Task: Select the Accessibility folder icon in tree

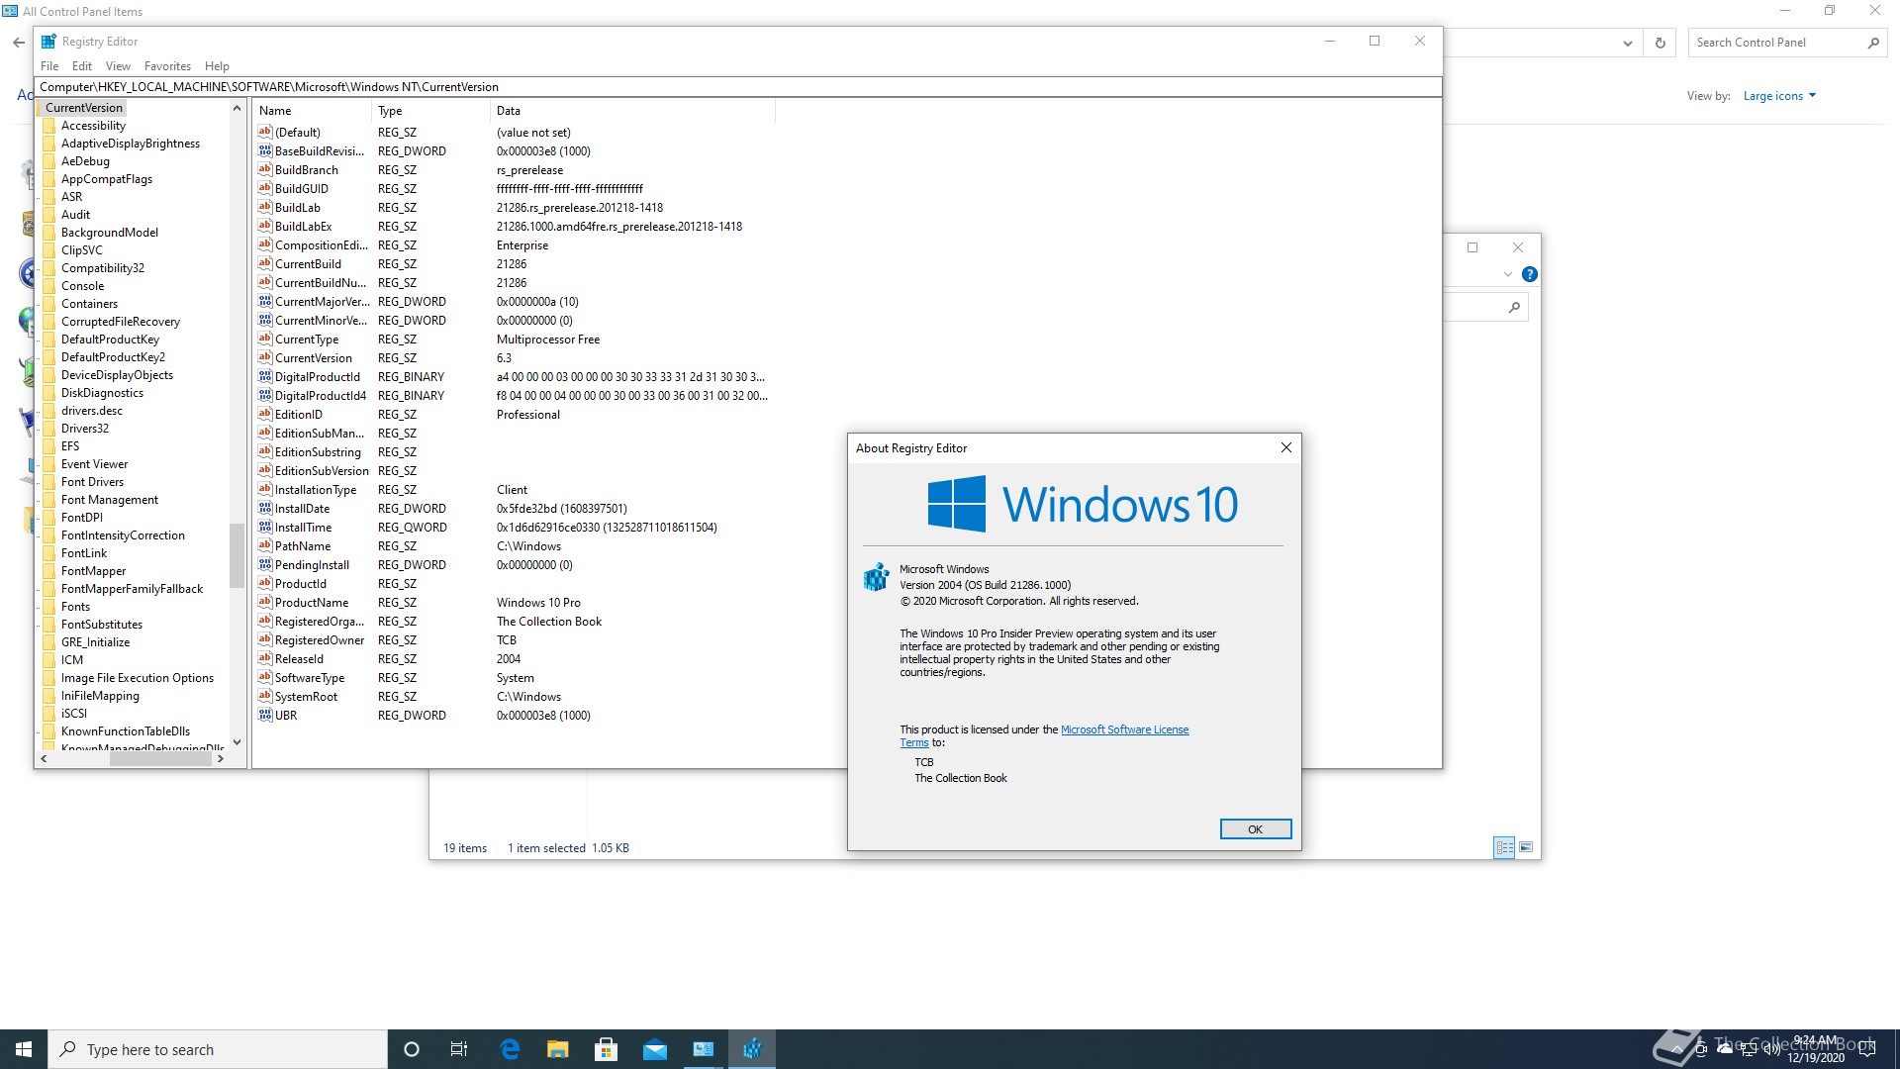Action: tap(48, 126)
